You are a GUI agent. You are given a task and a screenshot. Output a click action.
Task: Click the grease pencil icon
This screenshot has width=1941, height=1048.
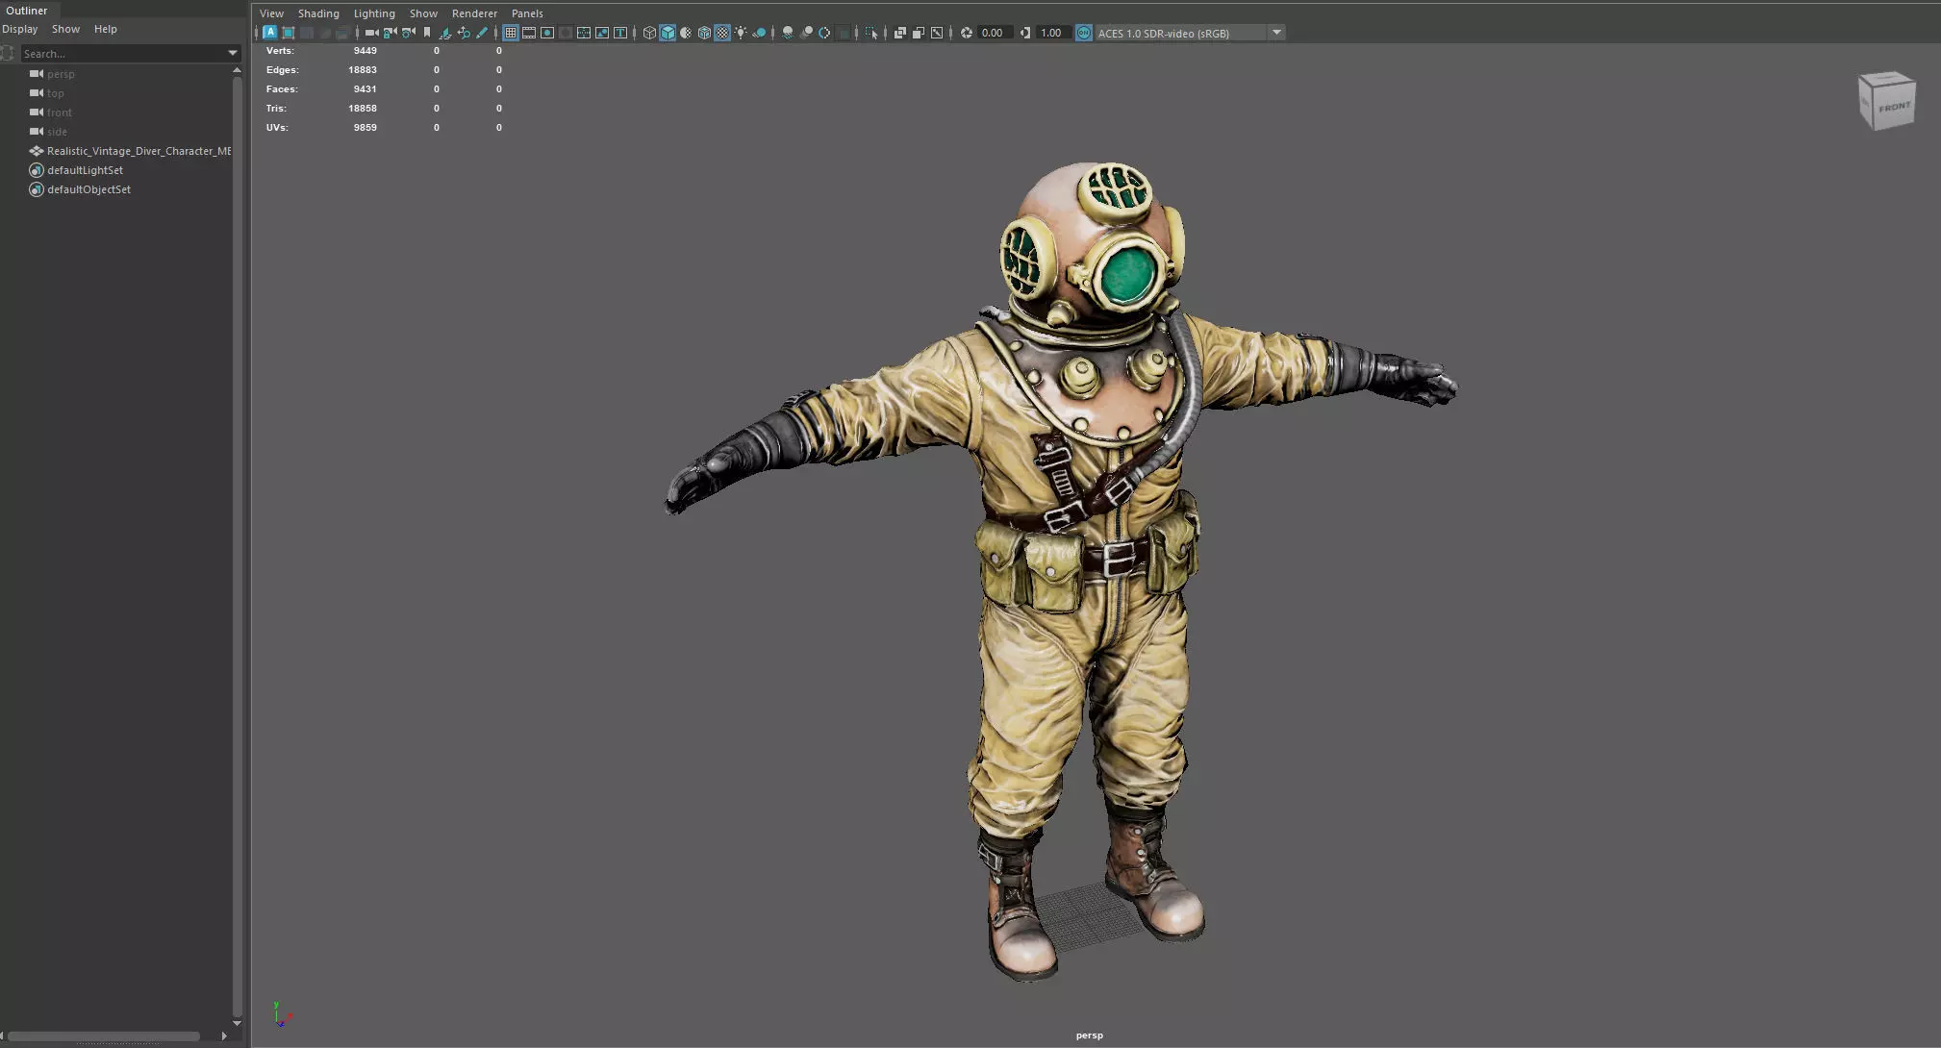pyautogui.click(x=482, y=33)
